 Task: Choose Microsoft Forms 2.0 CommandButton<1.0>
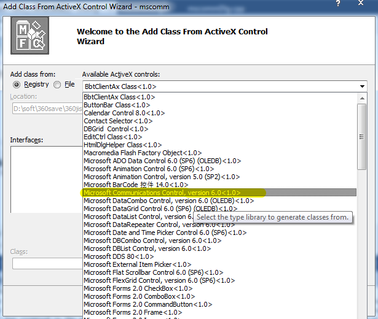tap(219, 304)
